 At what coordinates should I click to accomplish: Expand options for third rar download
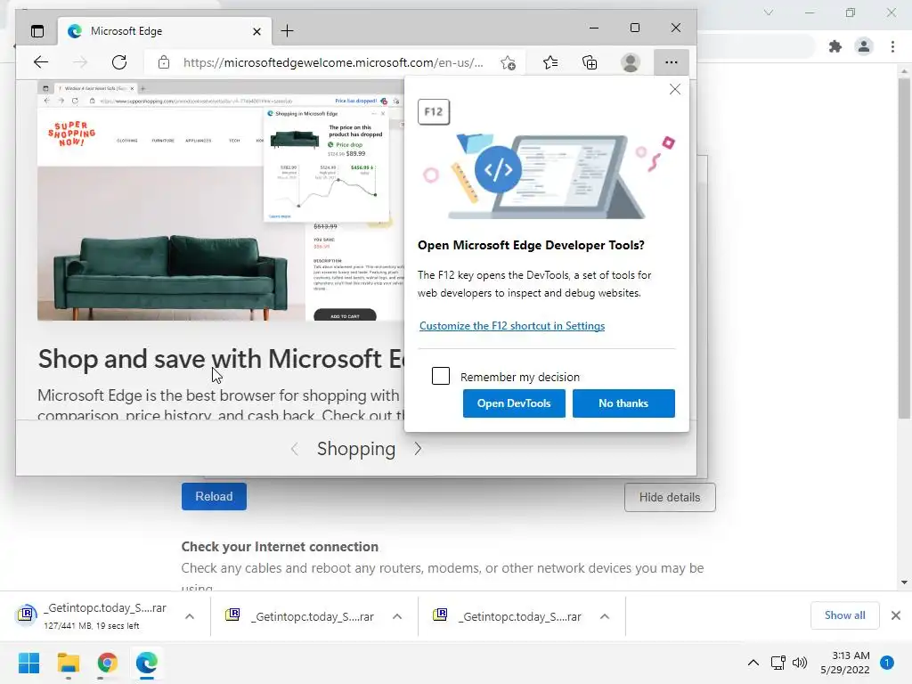tap(605, 616)
